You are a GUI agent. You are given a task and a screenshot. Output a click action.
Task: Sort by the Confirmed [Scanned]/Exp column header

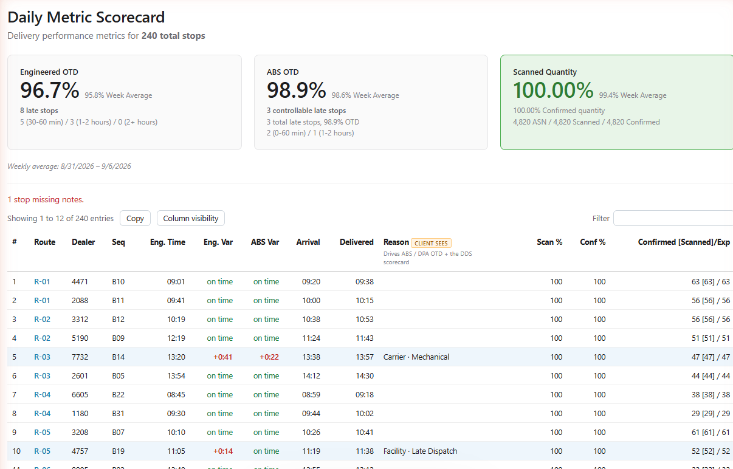pos(684,242)
